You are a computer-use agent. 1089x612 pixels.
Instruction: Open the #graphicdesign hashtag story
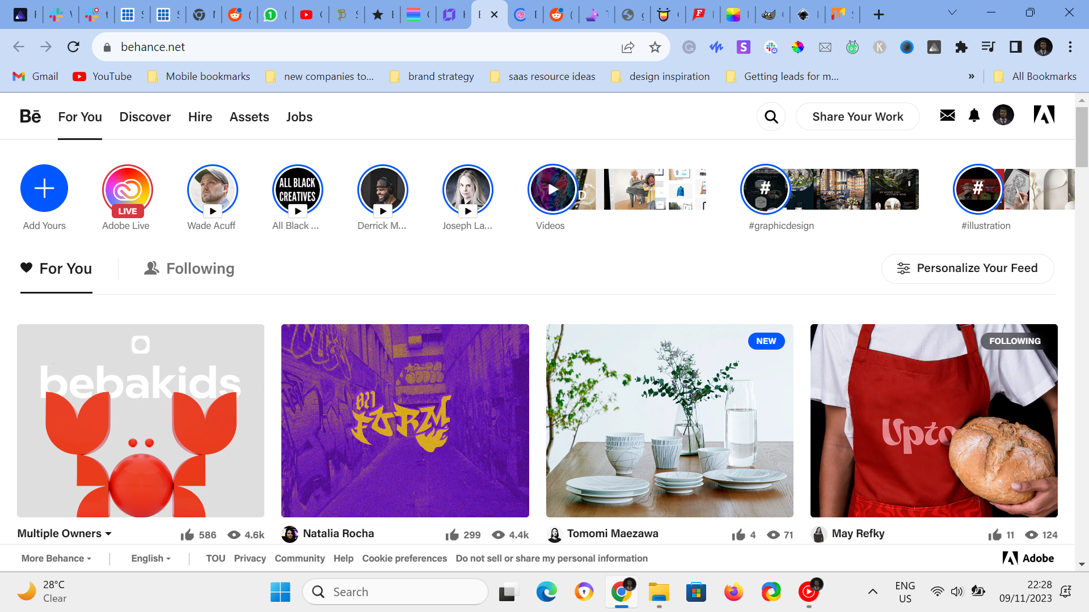coord(765,189)
